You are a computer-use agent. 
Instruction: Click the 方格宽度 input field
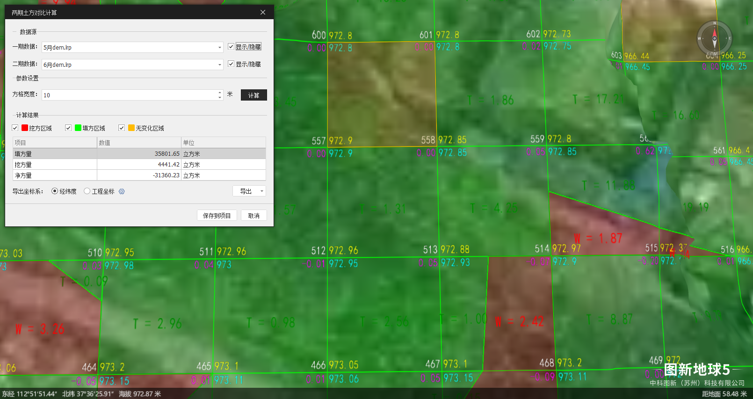[129, 95]
